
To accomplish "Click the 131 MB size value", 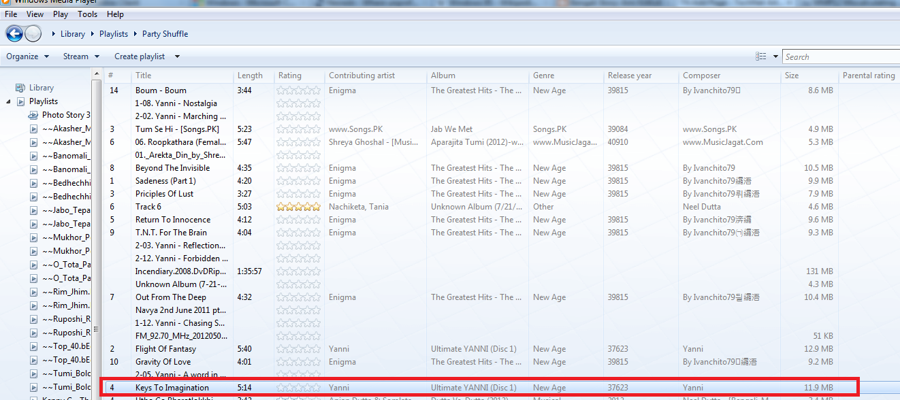I will click(x=819, y=271).
